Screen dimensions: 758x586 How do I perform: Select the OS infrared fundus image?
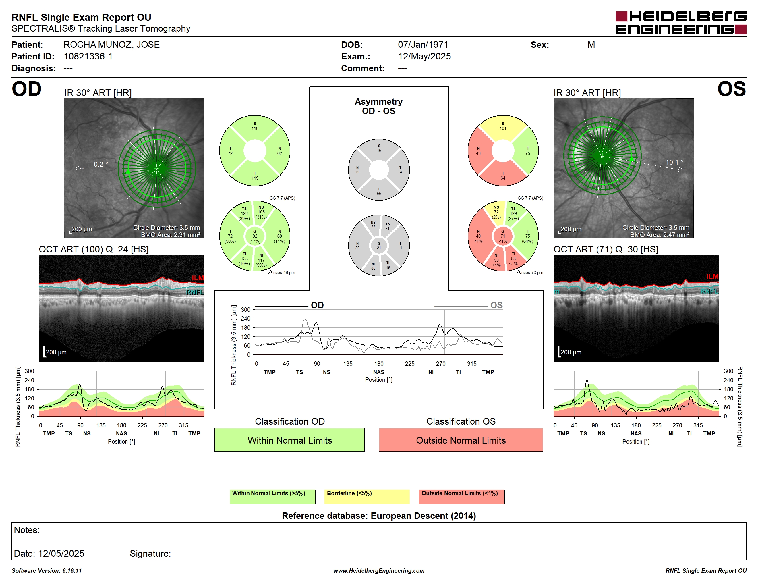tap(623, 168)
